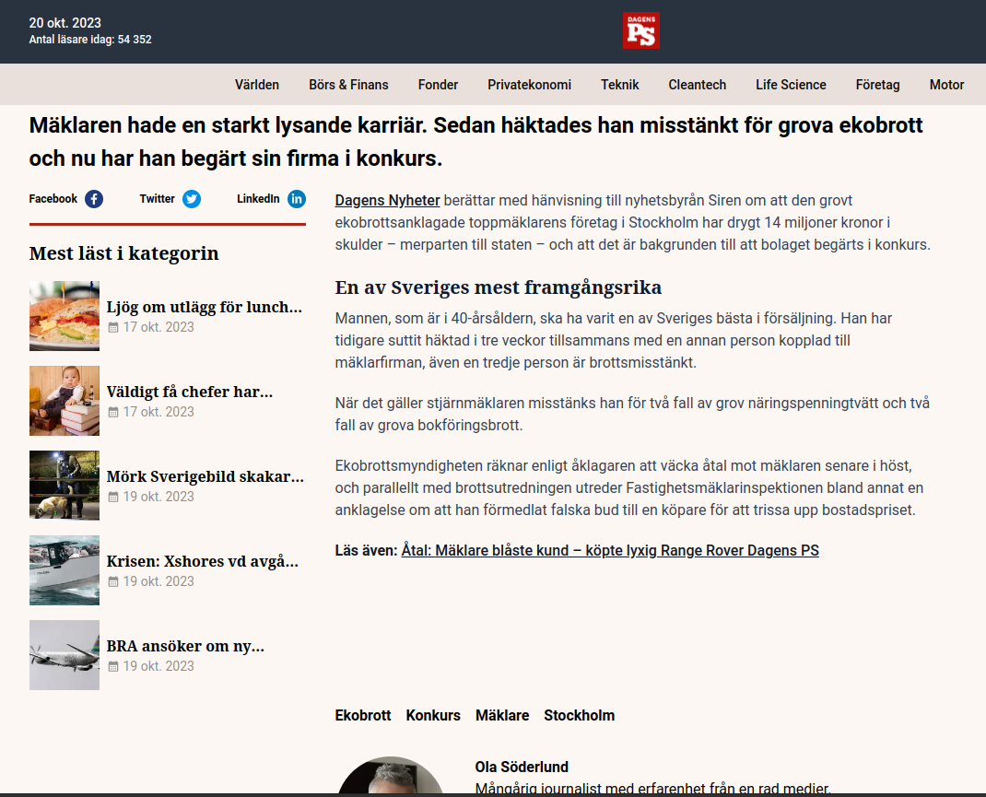Click the sandwich lunch article thumbnail
Screen dimensions: 986x797
point(65,316)
